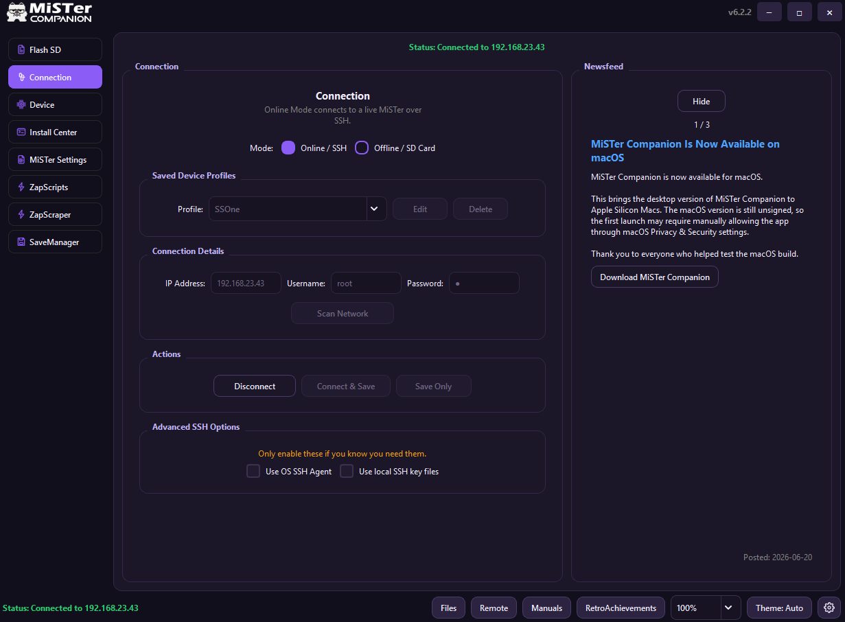
Task: Open the Remote button
Action: coord(494,608)
